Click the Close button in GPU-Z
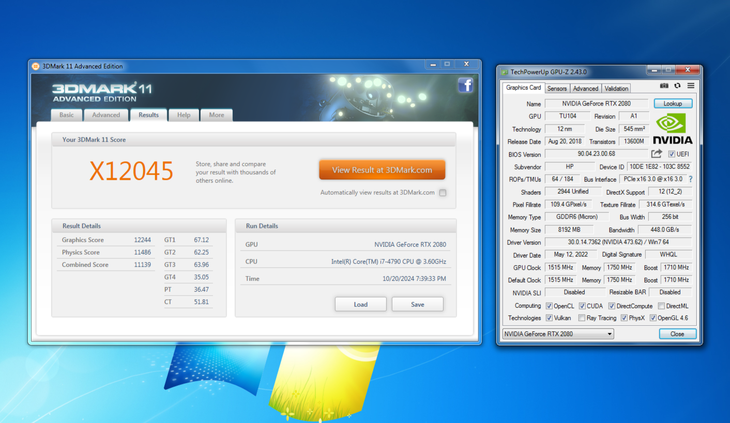 677,334
